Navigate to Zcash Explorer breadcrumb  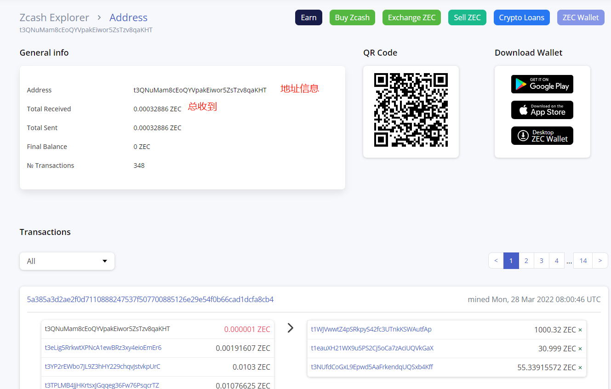pos(54,17)
